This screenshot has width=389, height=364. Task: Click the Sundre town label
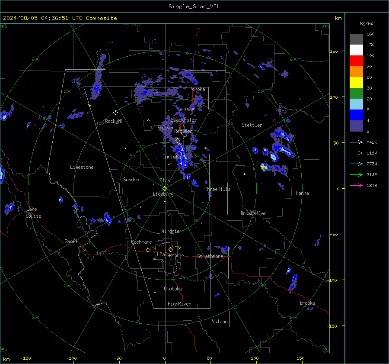(131, 180)
